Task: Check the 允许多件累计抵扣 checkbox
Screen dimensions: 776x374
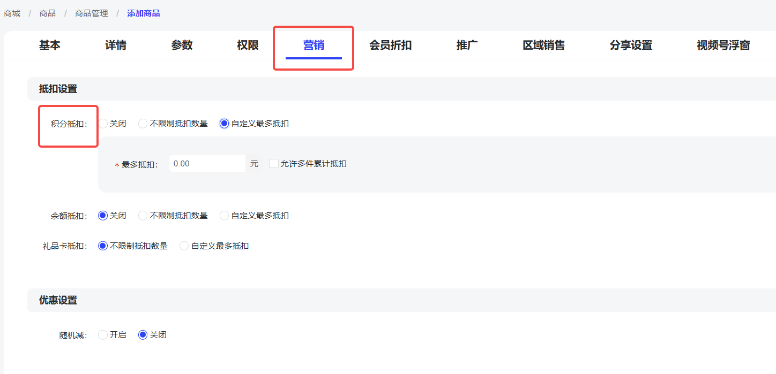Action: tap(274, 164)
